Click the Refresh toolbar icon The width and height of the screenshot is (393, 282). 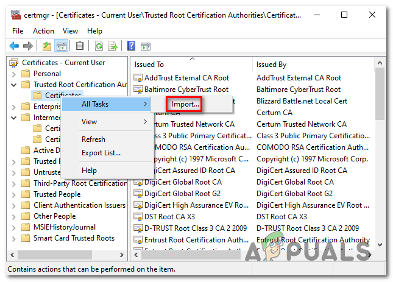click(x=99, y=46)
